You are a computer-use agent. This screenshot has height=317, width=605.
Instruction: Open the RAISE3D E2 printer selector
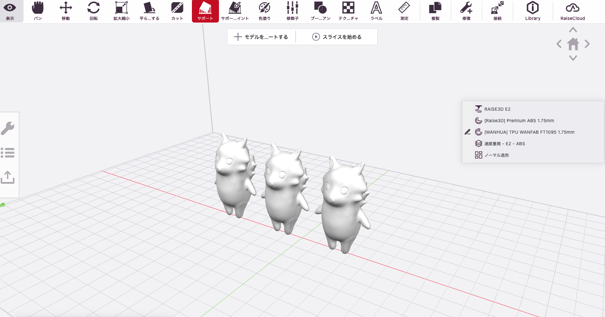pos(497,109)
